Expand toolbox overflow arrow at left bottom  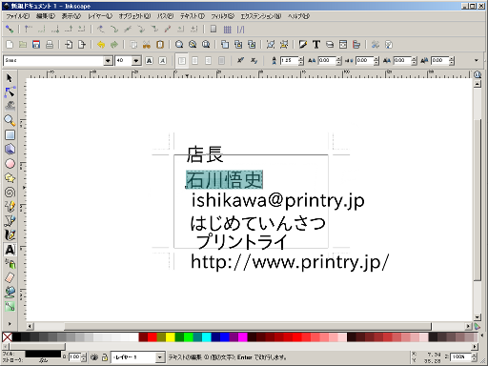click(x=10, y=324)
